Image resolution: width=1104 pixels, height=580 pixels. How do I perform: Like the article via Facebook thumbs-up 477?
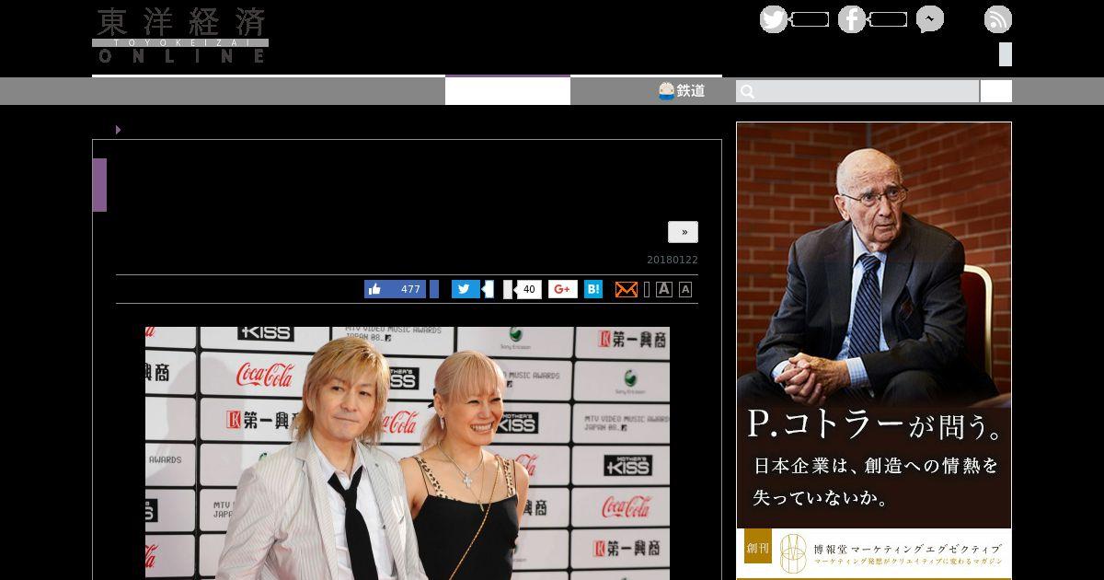(x=396, y=289)
